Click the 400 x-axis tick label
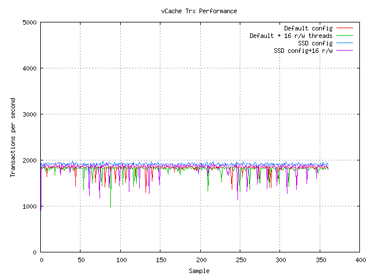 coord(359,260)
